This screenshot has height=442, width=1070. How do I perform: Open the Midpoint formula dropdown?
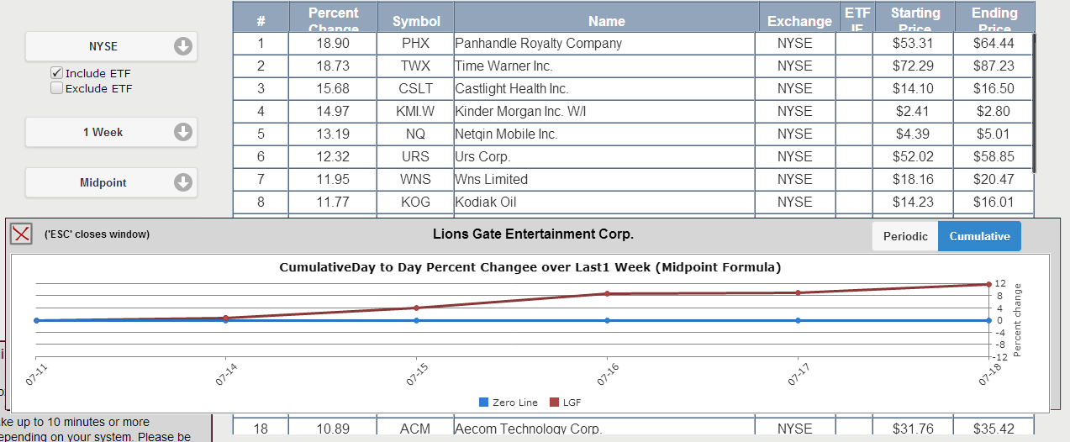tap(111, 182)
